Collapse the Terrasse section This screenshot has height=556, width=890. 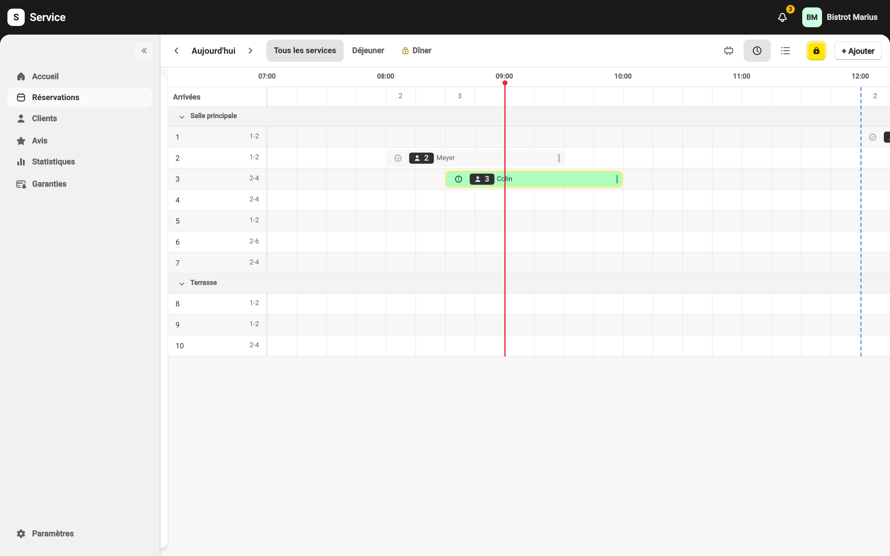182,284
